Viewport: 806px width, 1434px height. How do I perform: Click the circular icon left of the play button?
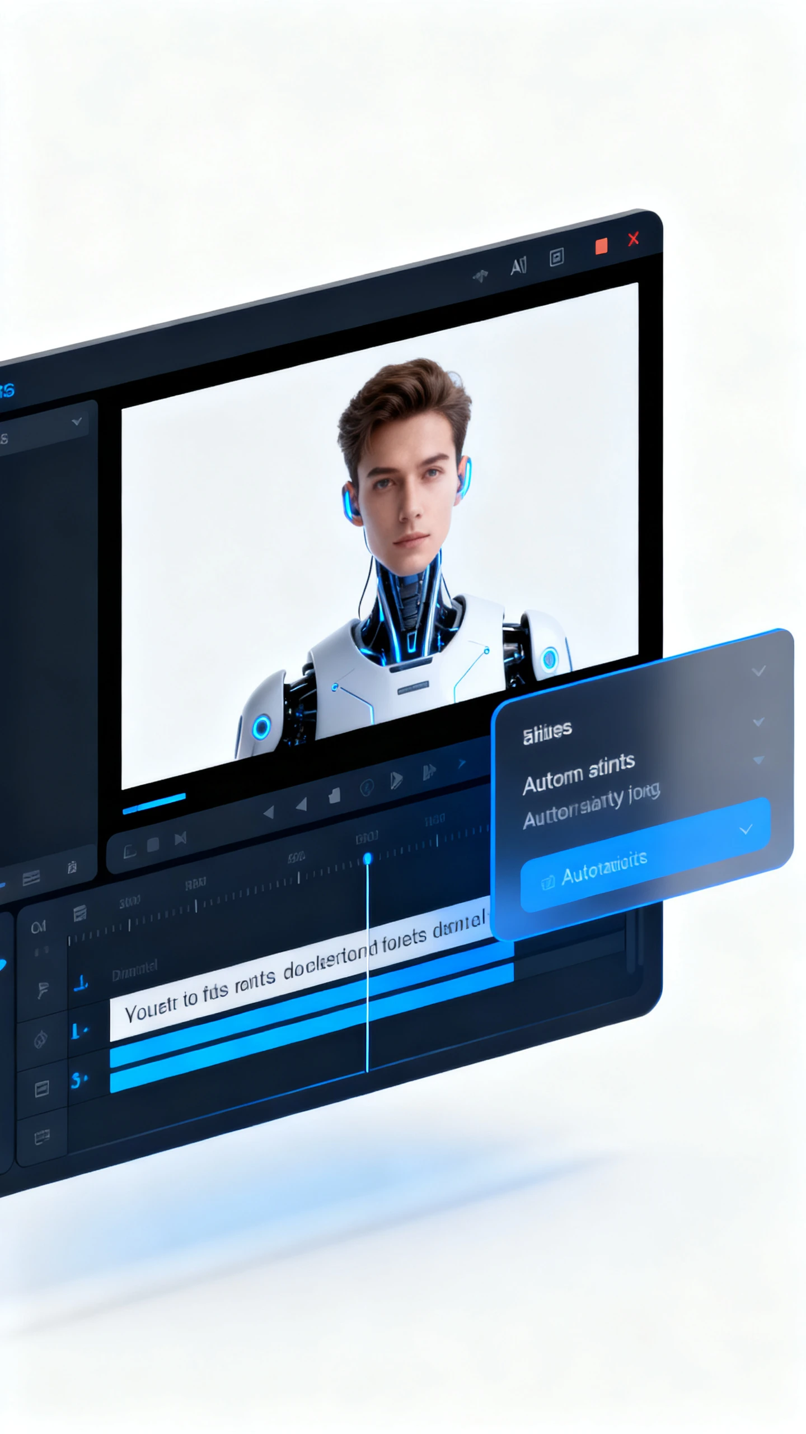pos(367,788)
